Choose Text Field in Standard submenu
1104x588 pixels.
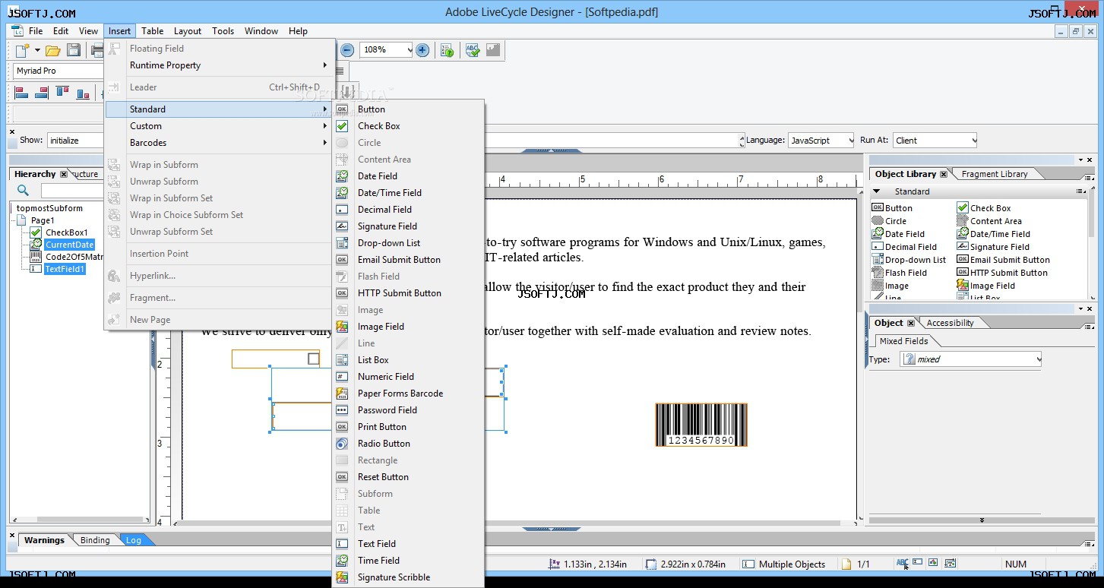click(408, 544)
